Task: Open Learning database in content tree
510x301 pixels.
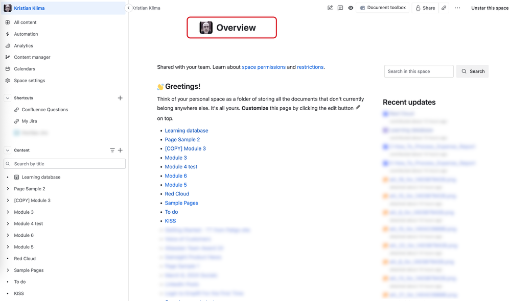Action: pyautogui.click(x=41, y=178)
